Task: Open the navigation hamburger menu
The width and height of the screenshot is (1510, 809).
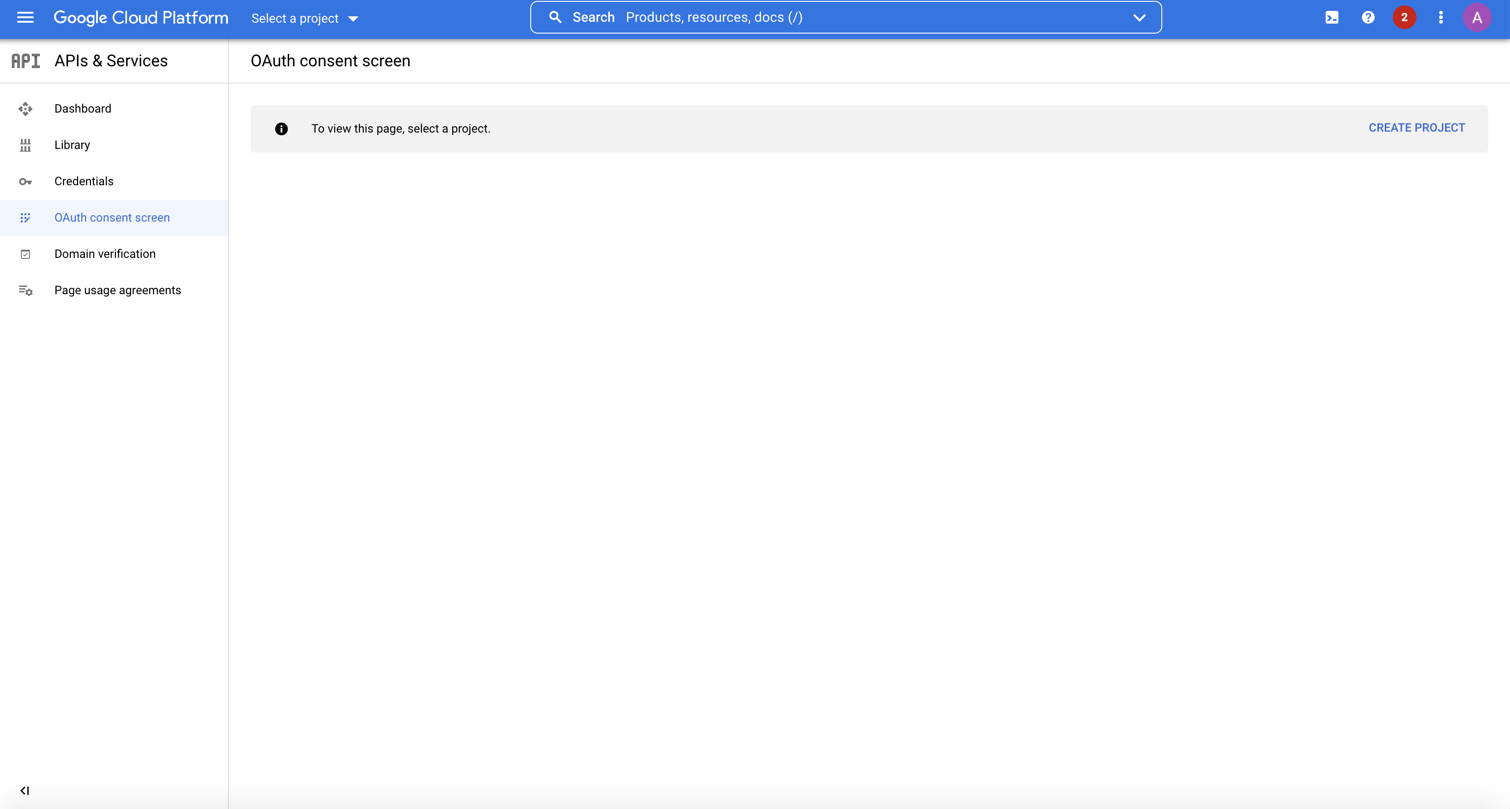Action: [25, 18]
